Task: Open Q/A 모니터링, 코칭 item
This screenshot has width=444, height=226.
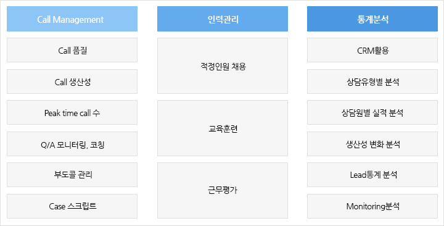Action: click(72, 144)
